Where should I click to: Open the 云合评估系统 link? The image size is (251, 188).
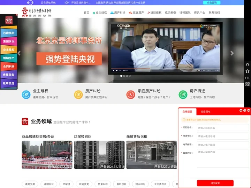tap(48, 2)
